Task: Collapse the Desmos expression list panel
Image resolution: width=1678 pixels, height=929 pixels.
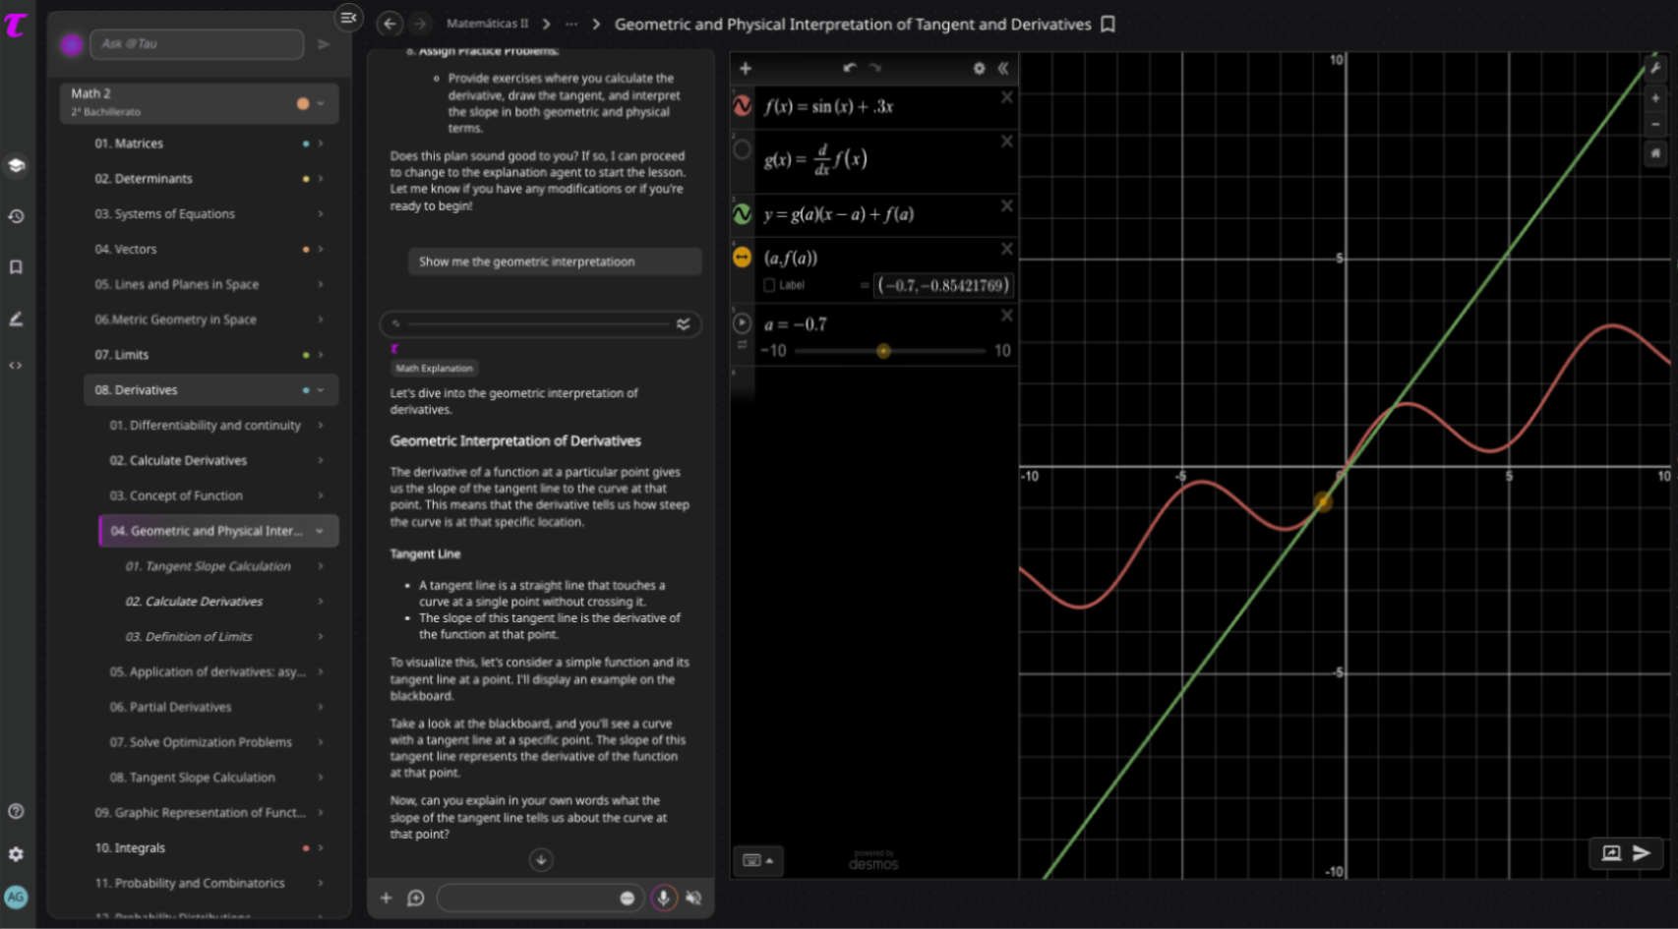Action: click(1003, 68)
